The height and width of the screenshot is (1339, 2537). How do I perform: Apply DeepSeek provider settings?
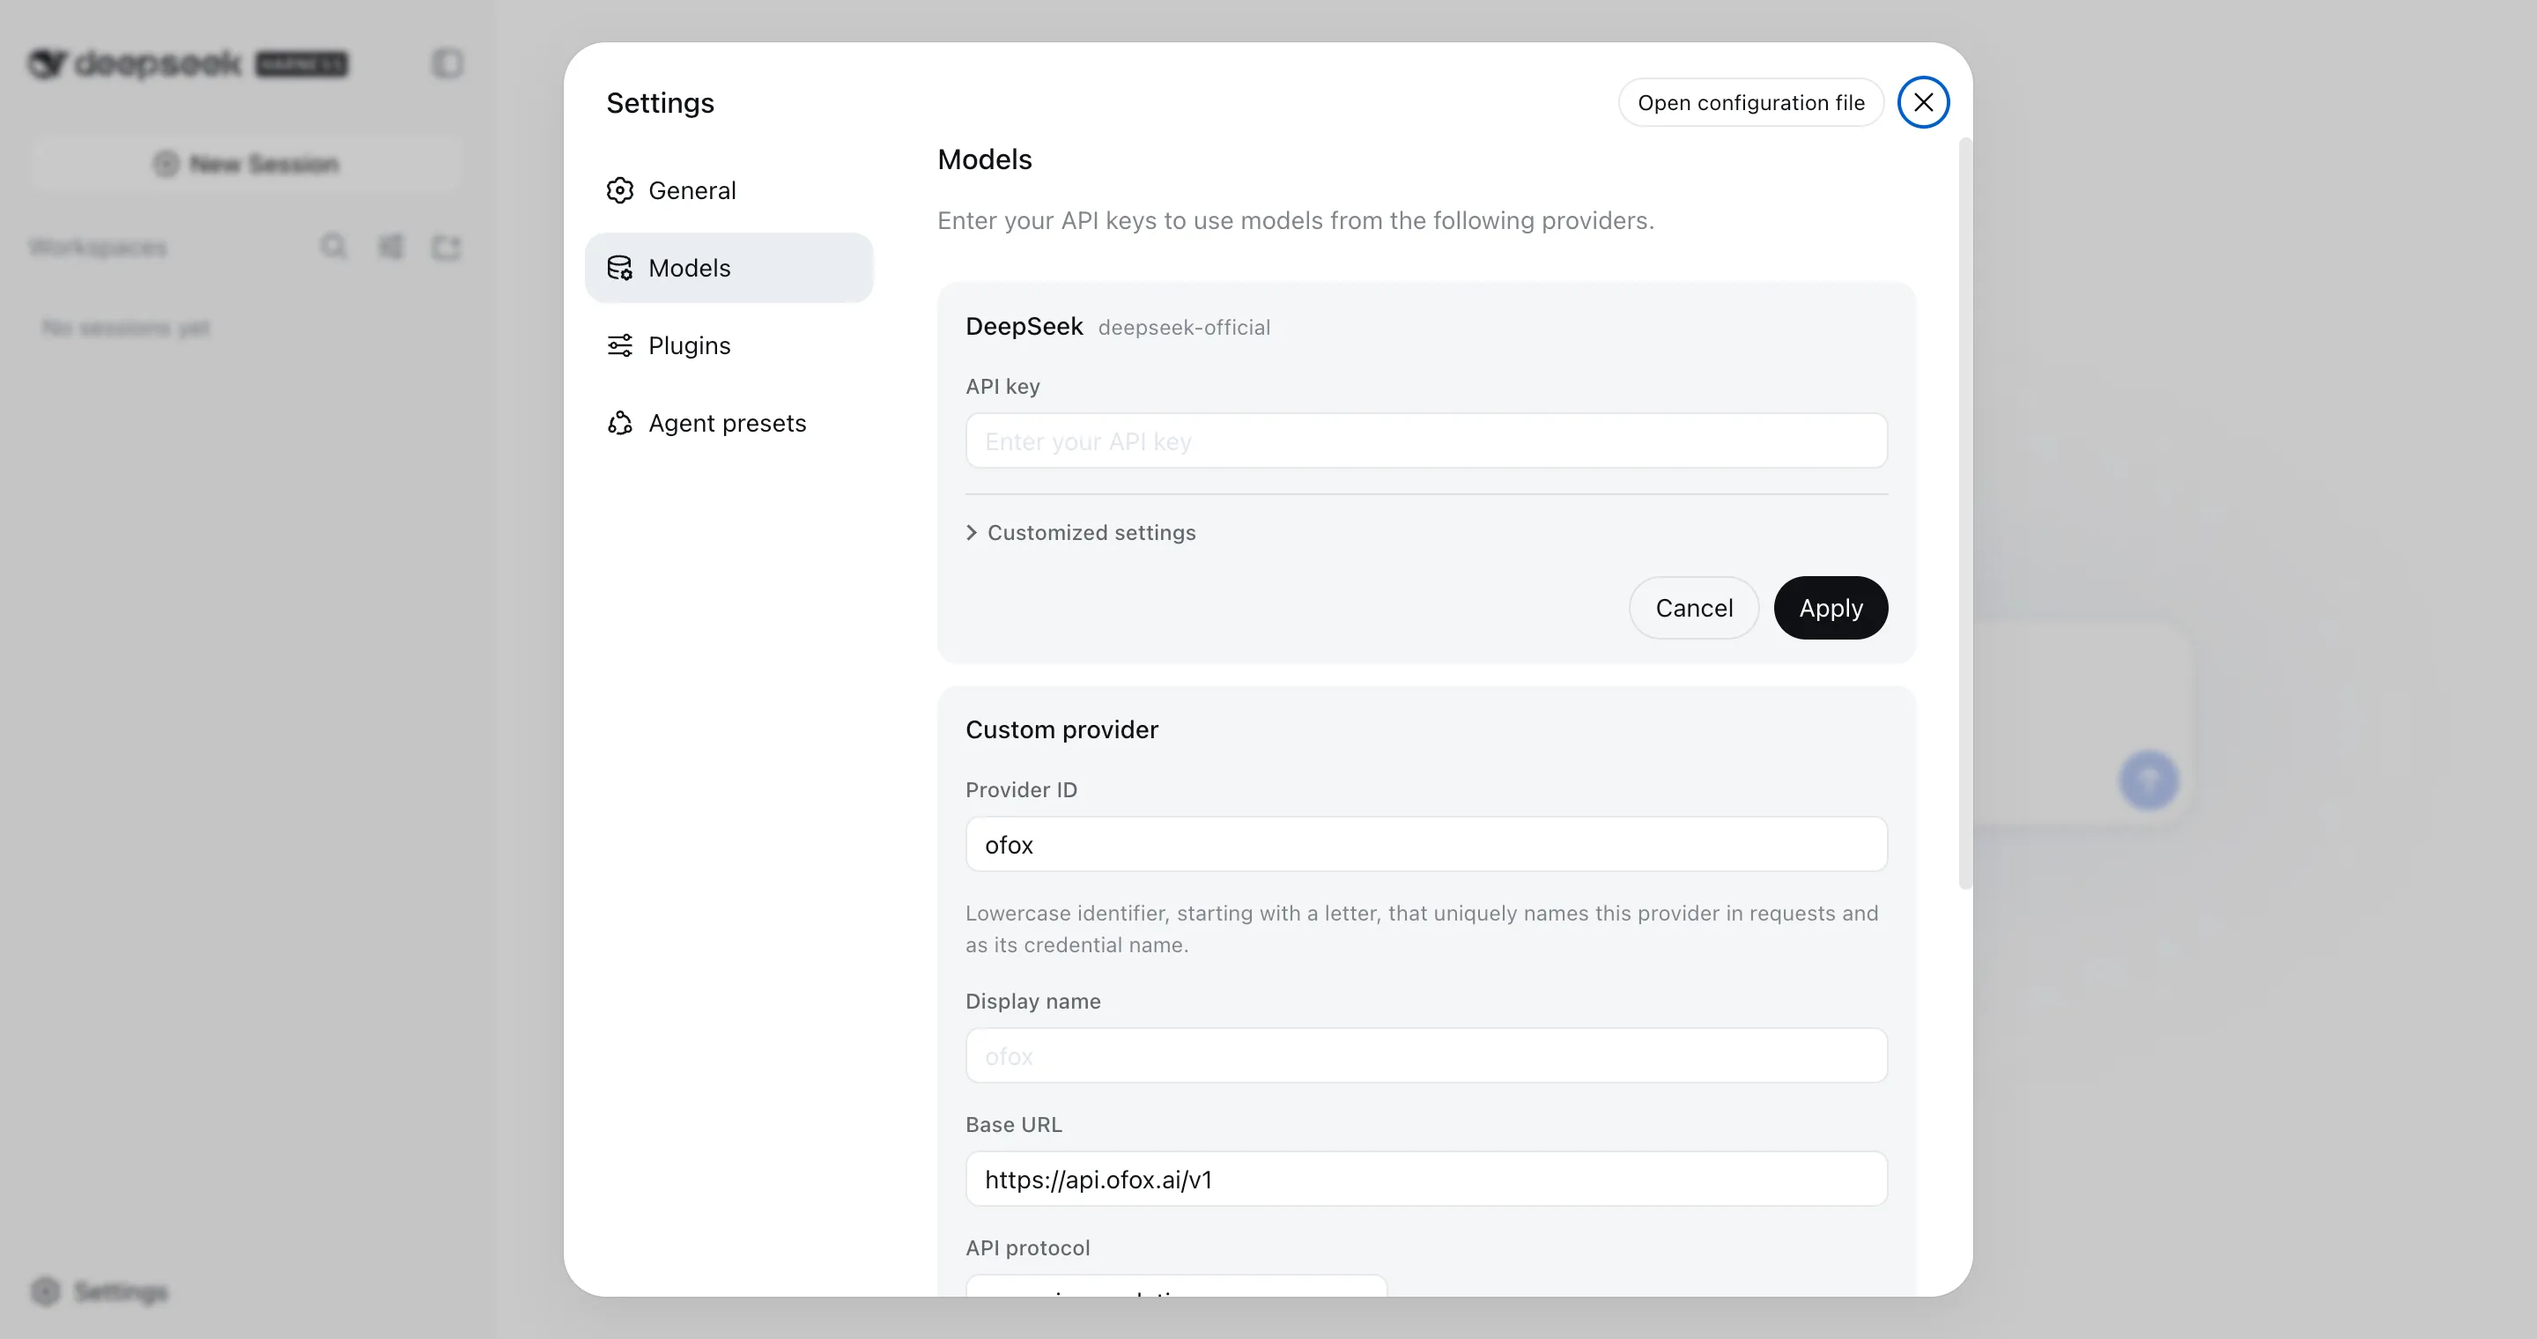[x=1830, y=608]
